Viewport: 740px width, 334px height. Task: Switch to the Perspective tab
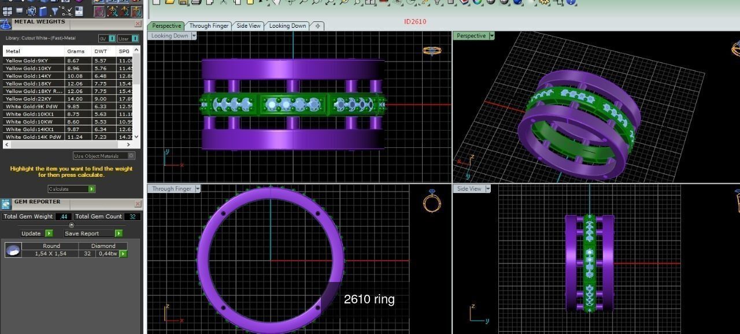pos(167,25)
